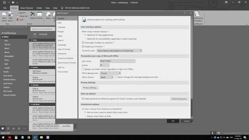249x140 pixels.
Task: Check Never change the message background color
Action: coord(116,77)
